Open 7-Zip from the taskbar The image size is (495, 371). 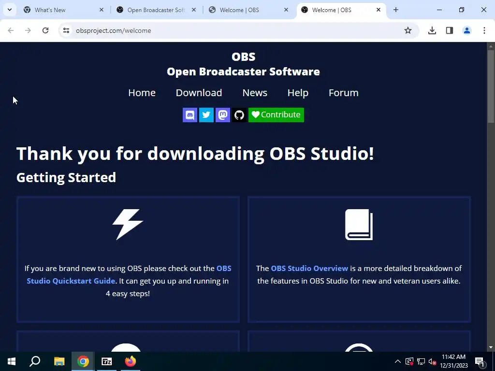107,361
